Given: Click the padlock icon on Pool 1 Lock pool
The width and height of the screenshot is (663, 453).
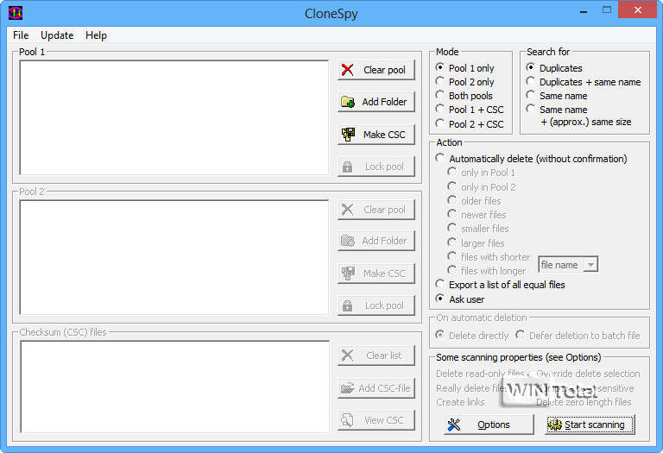Looking at the screenshot, I should 347,167.
